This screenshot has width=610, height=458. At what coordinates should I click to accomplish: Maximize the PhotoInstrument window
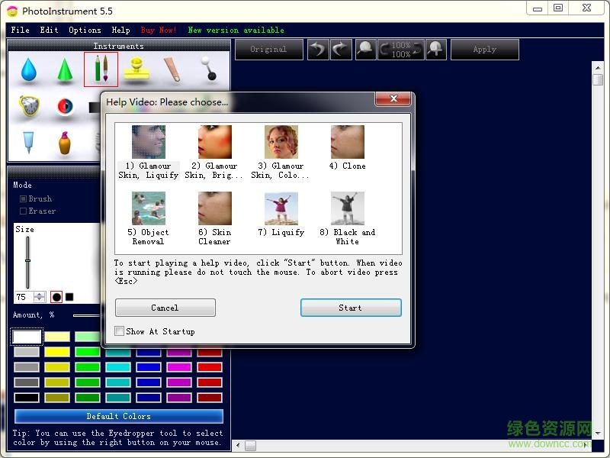pyautogui.click(x=558, y=8)
